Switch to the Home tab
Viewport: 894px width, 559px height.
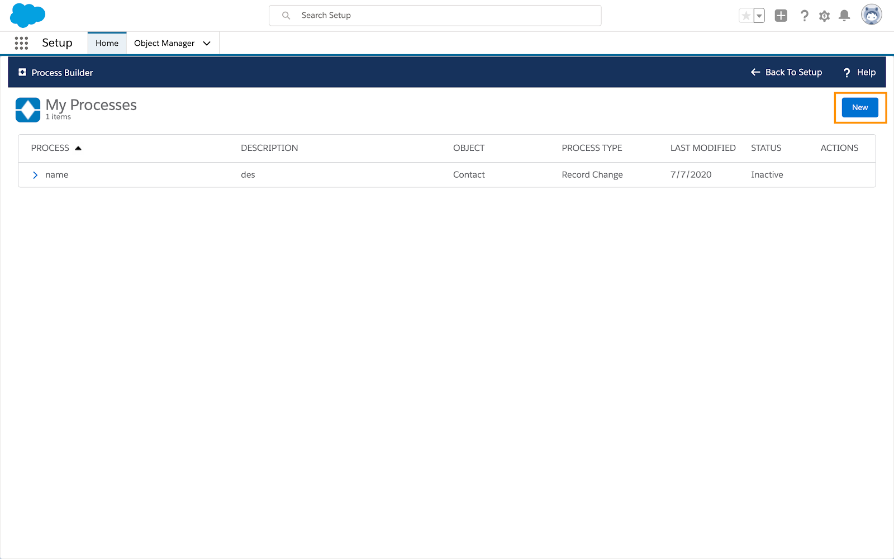pyautogui.click(x=107, y=43)
